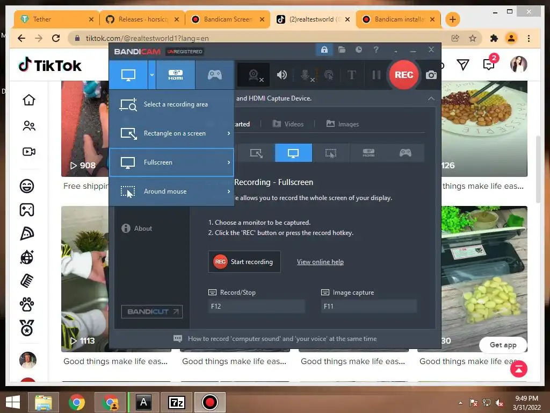
Task: Select HDMI device icon in mode row
Action: (x=368, y=153)
